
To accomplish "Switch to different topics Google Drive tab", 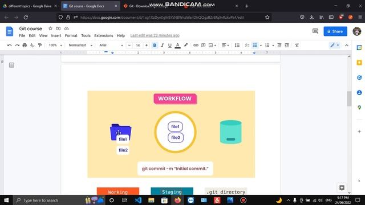I will (x=30, y=6).
